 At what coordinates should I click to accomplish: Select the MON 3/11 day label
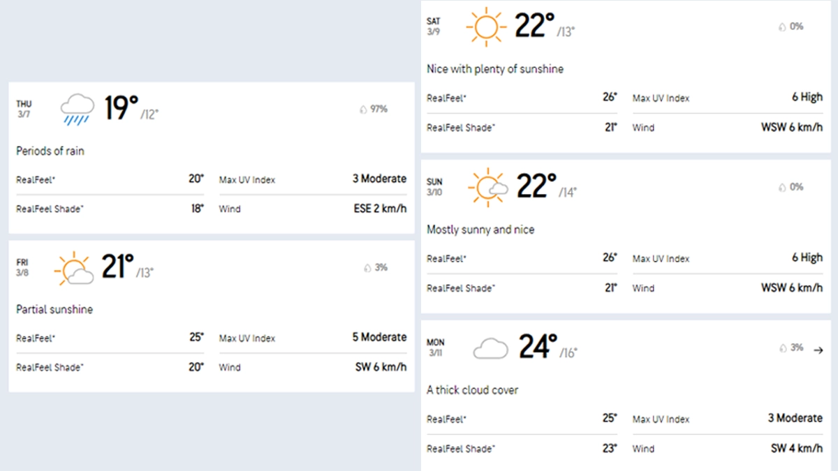pos(436,347)
